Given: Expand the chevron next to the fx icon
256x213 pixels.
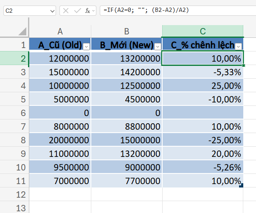Looking at the screenshot, I should (x=93, y=11).
